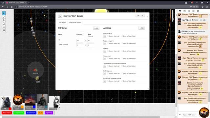Viewport: 210px width, 118px height.
Task: Add a new ability with +Add
Action: [x=141, y=28]
